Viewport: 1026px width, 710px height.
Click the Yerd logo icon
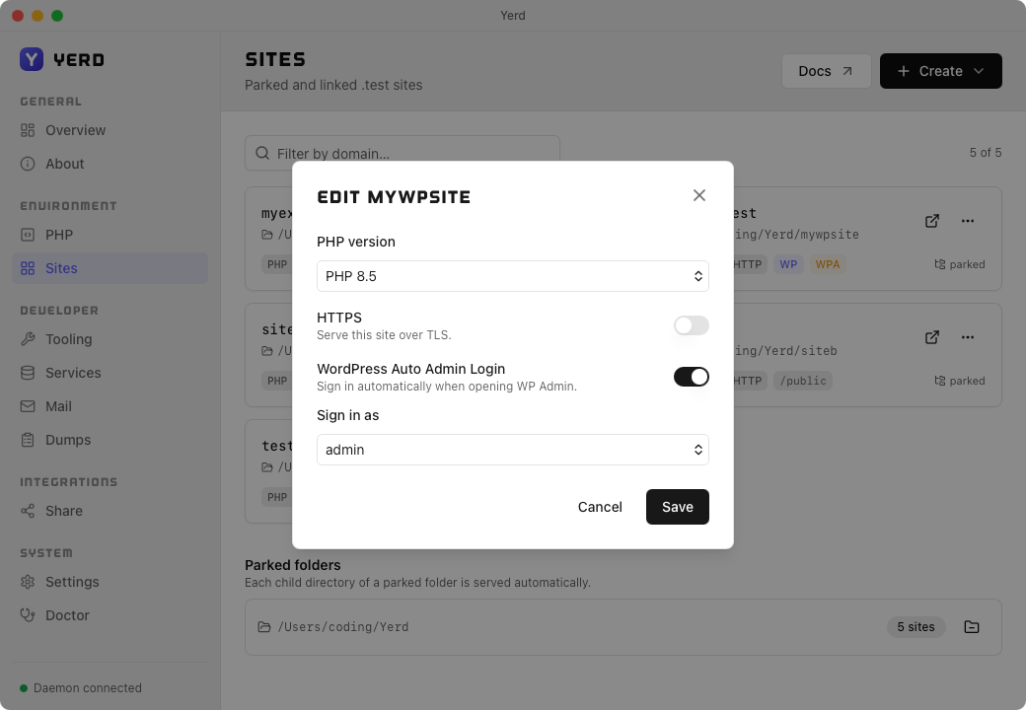point(32,59)
